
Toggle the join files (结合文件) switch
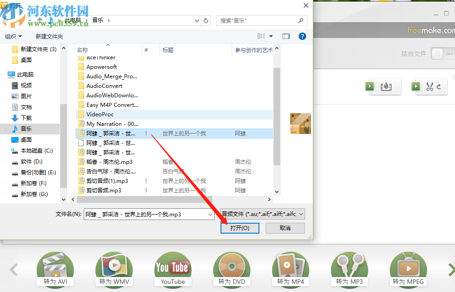(x=443, y=54)
